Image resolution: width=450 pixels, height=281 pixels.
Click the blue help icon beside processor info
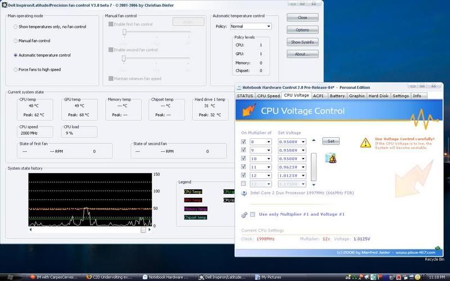244,193
